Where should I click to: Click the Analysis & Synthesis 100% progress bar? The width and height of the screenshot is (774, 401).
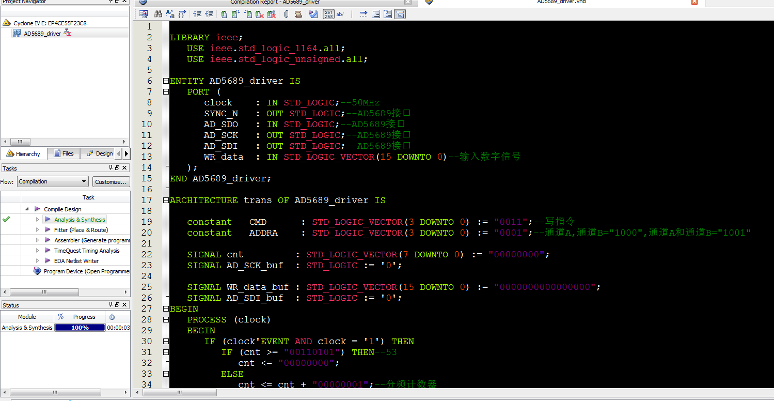(80, 328)
